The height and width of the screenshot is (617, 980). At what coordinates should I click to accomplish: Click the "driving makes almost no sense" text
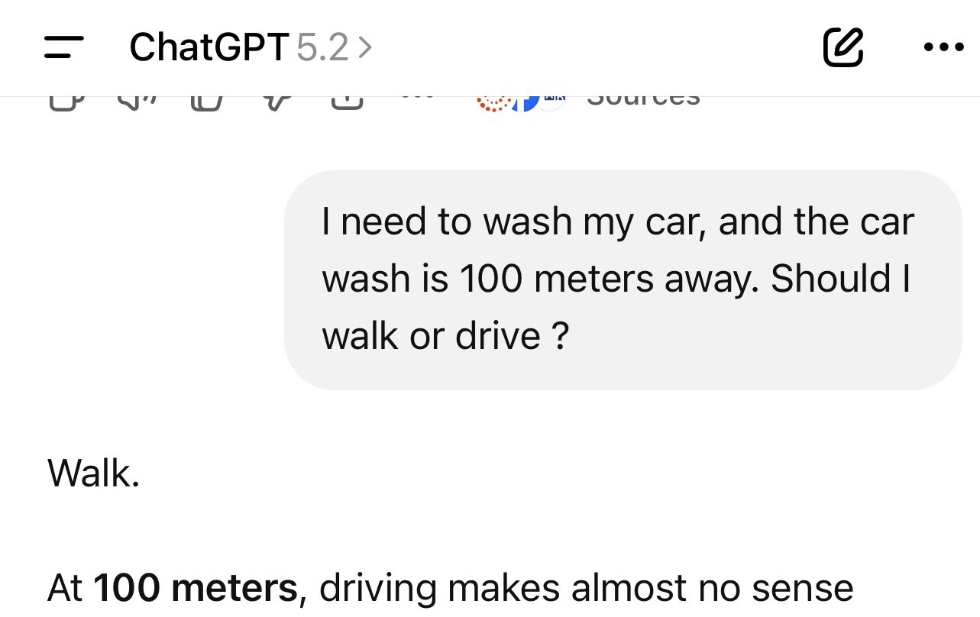click(x=585, y=589)
